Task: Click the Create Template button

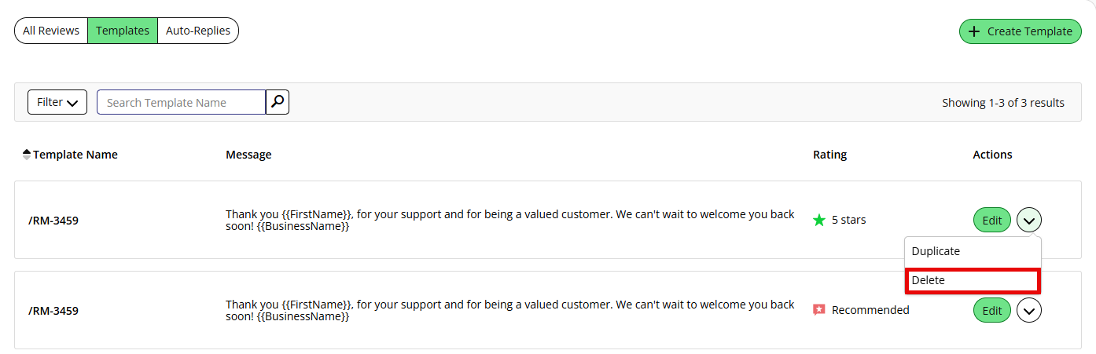Action: click(x=1021, y=31)
